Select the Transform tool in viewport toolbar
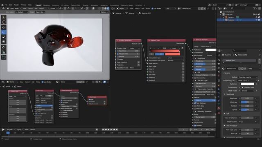The image size is (262, 147). 4,42
